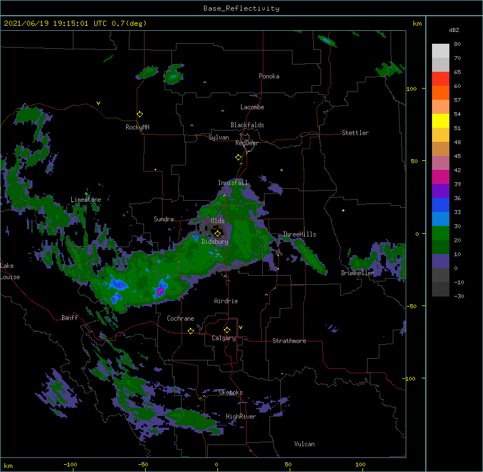
Task: Click the timestamp 2021/06/19 19:15:01 UTC
Action: click(x=55, y=24)
